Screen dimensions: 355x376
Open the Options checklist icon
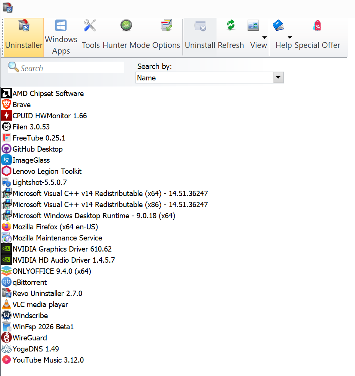click(x=166, y=25)
